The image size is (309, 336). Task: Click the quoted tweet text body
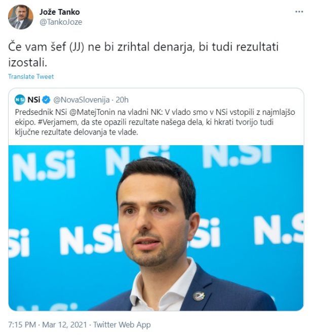(x=155, y=122)
